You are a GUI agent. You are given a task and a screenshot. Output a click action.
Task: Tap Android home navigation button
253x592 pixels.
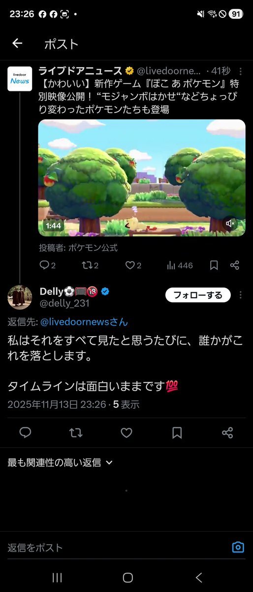click(x=128, y=577)
